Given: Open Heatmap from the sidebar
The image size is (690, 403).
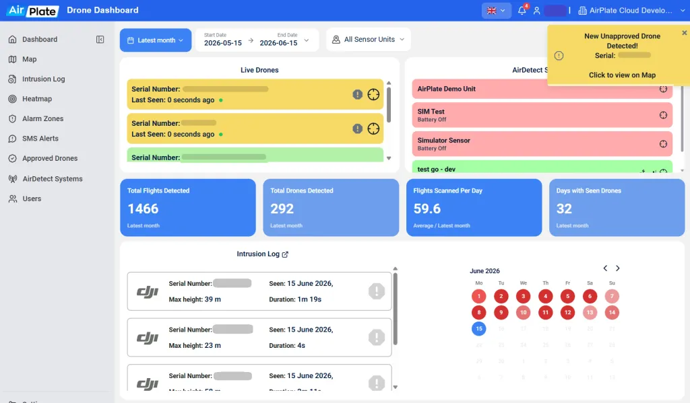Looking at the screenshot, I should coord(30,98).
